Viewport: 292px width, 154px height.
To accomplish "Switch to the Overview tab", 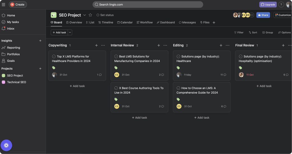I will point(74,22).
